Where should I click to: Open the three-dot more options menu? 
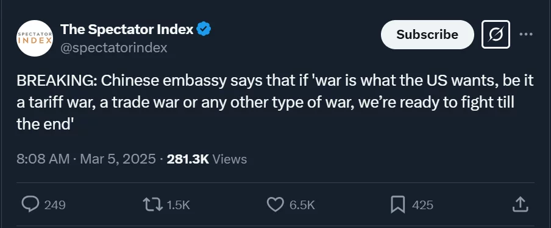click(525, 35)
